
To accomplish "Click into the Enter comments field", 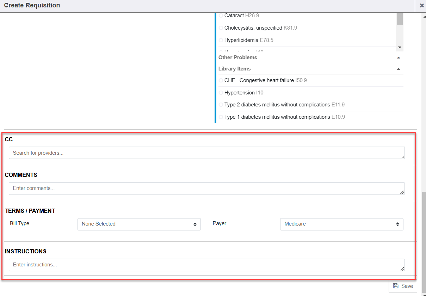I will tap(206, 188).
